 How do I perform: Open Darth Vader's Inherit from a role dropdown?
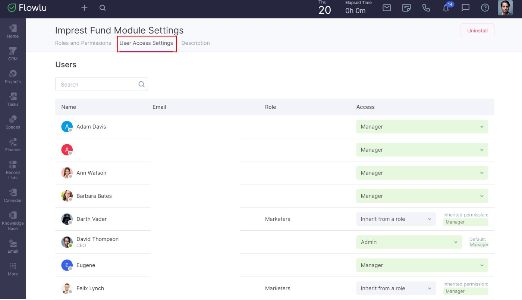(396, 219)
